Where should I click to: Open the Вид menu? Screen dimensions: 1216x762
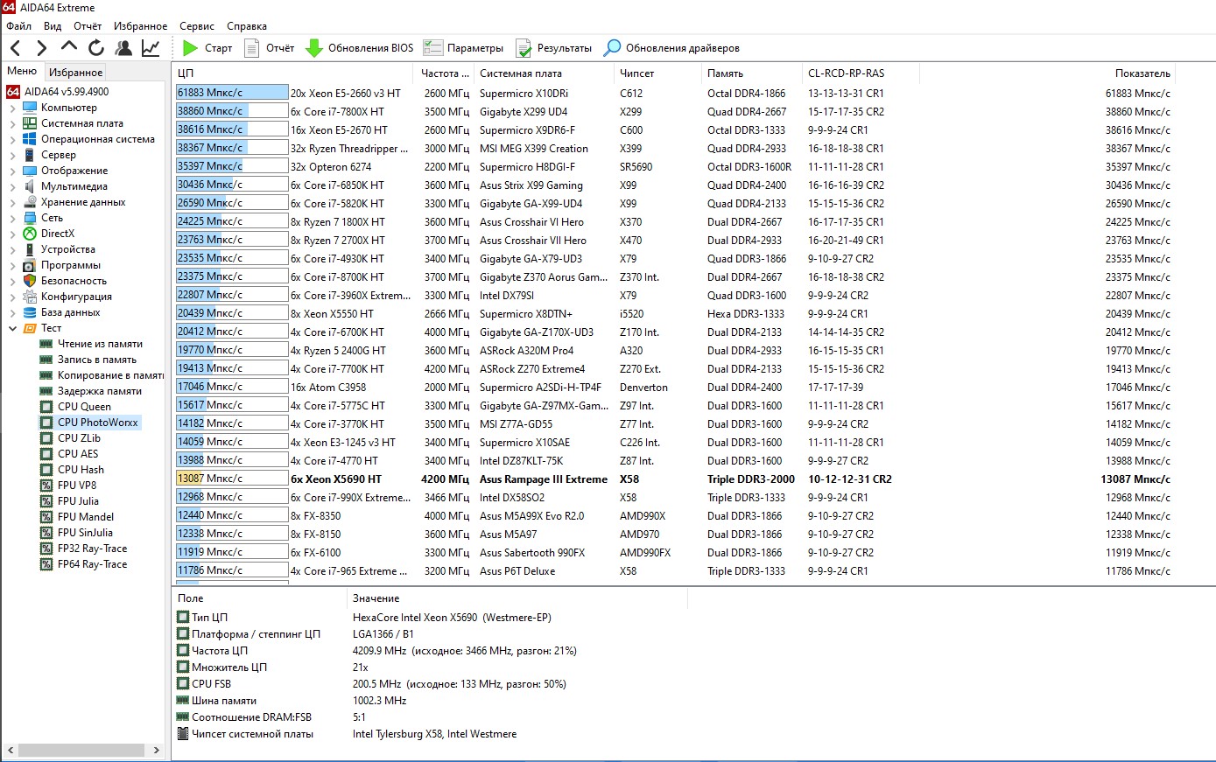coord(53,26)
